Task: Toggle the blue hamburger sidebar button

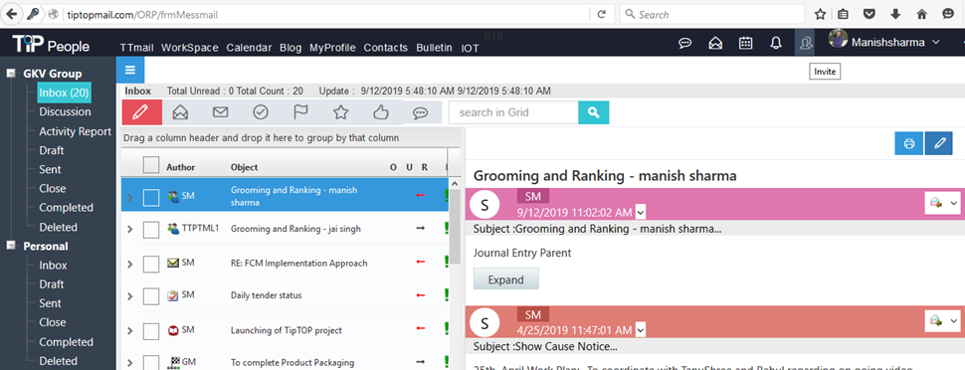Action: pyautogui.click(x=130, y=70)
